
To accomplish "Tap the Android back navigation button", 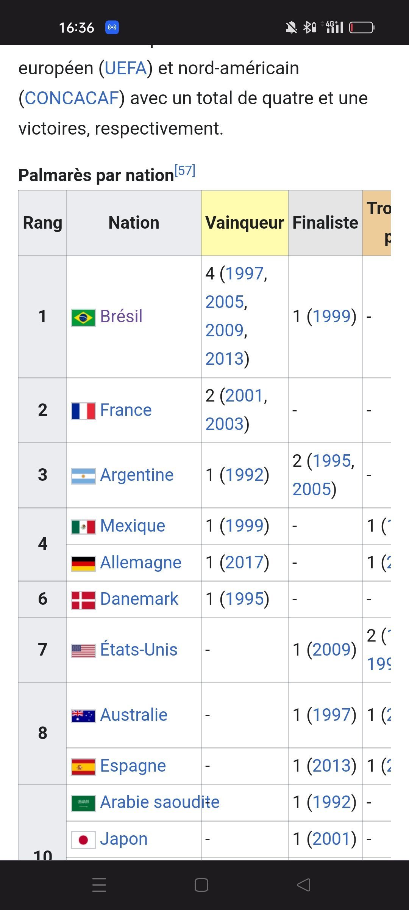I will point(304,885).
